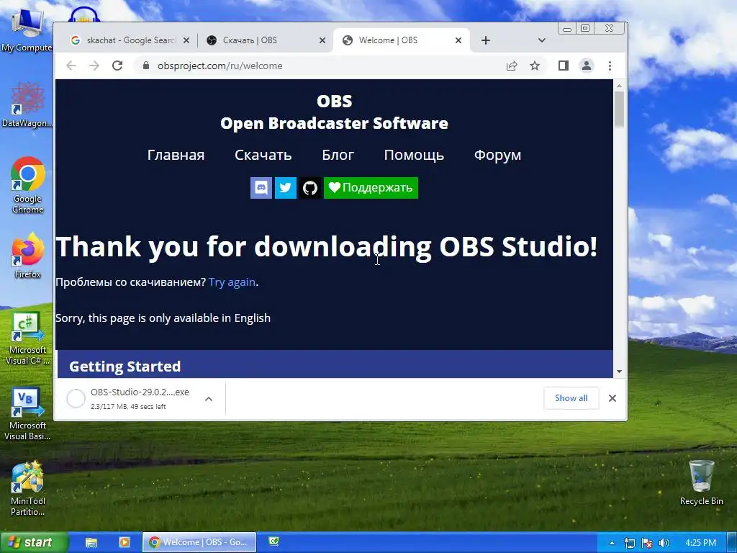Image resolution: width=737 pixels, height=553 pixels.
Task: Click the Show all downloads button
Action: coord(571,397)
